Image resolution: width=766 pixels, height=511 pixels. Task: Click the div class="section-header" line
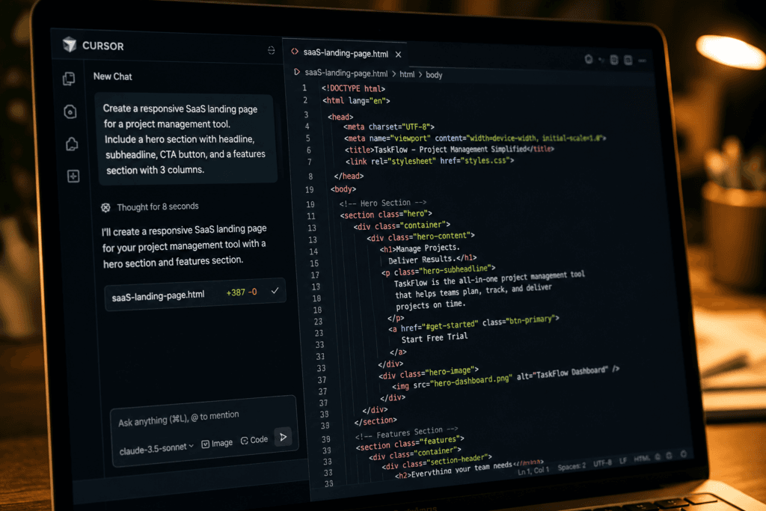pyautogui.click(x=437, y=462)
